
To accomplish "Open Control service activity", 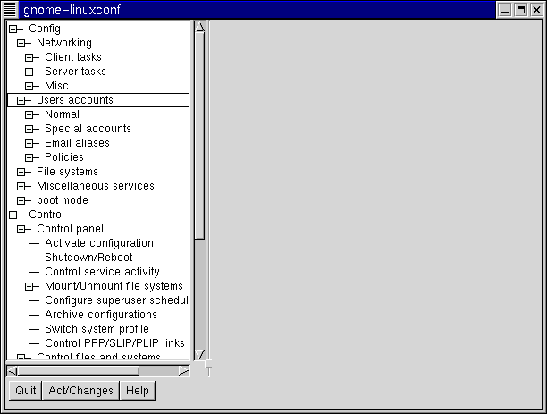I will pyautogui.click(x=102, y=272).
